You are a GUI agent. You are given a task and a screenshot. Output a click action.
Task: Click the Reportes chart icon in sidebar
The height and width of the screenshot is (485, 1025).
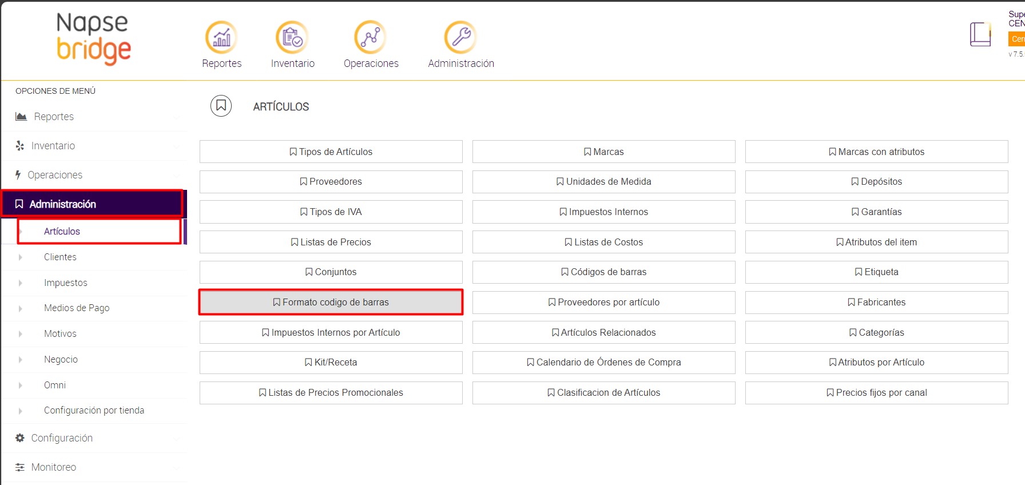[21, 117]
